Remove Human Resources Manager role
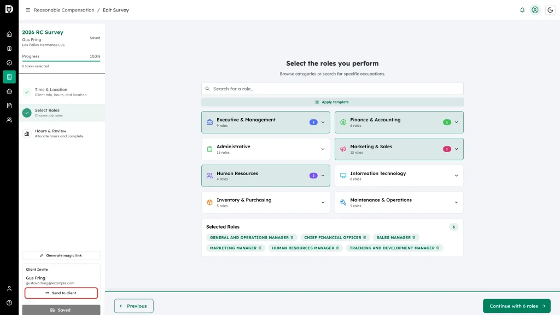Viewport: 560px width, 315px height. (337, 248)
